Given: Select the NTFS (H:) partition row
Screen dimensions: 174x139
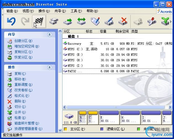Looking at the screenshot, I should 117,60.
